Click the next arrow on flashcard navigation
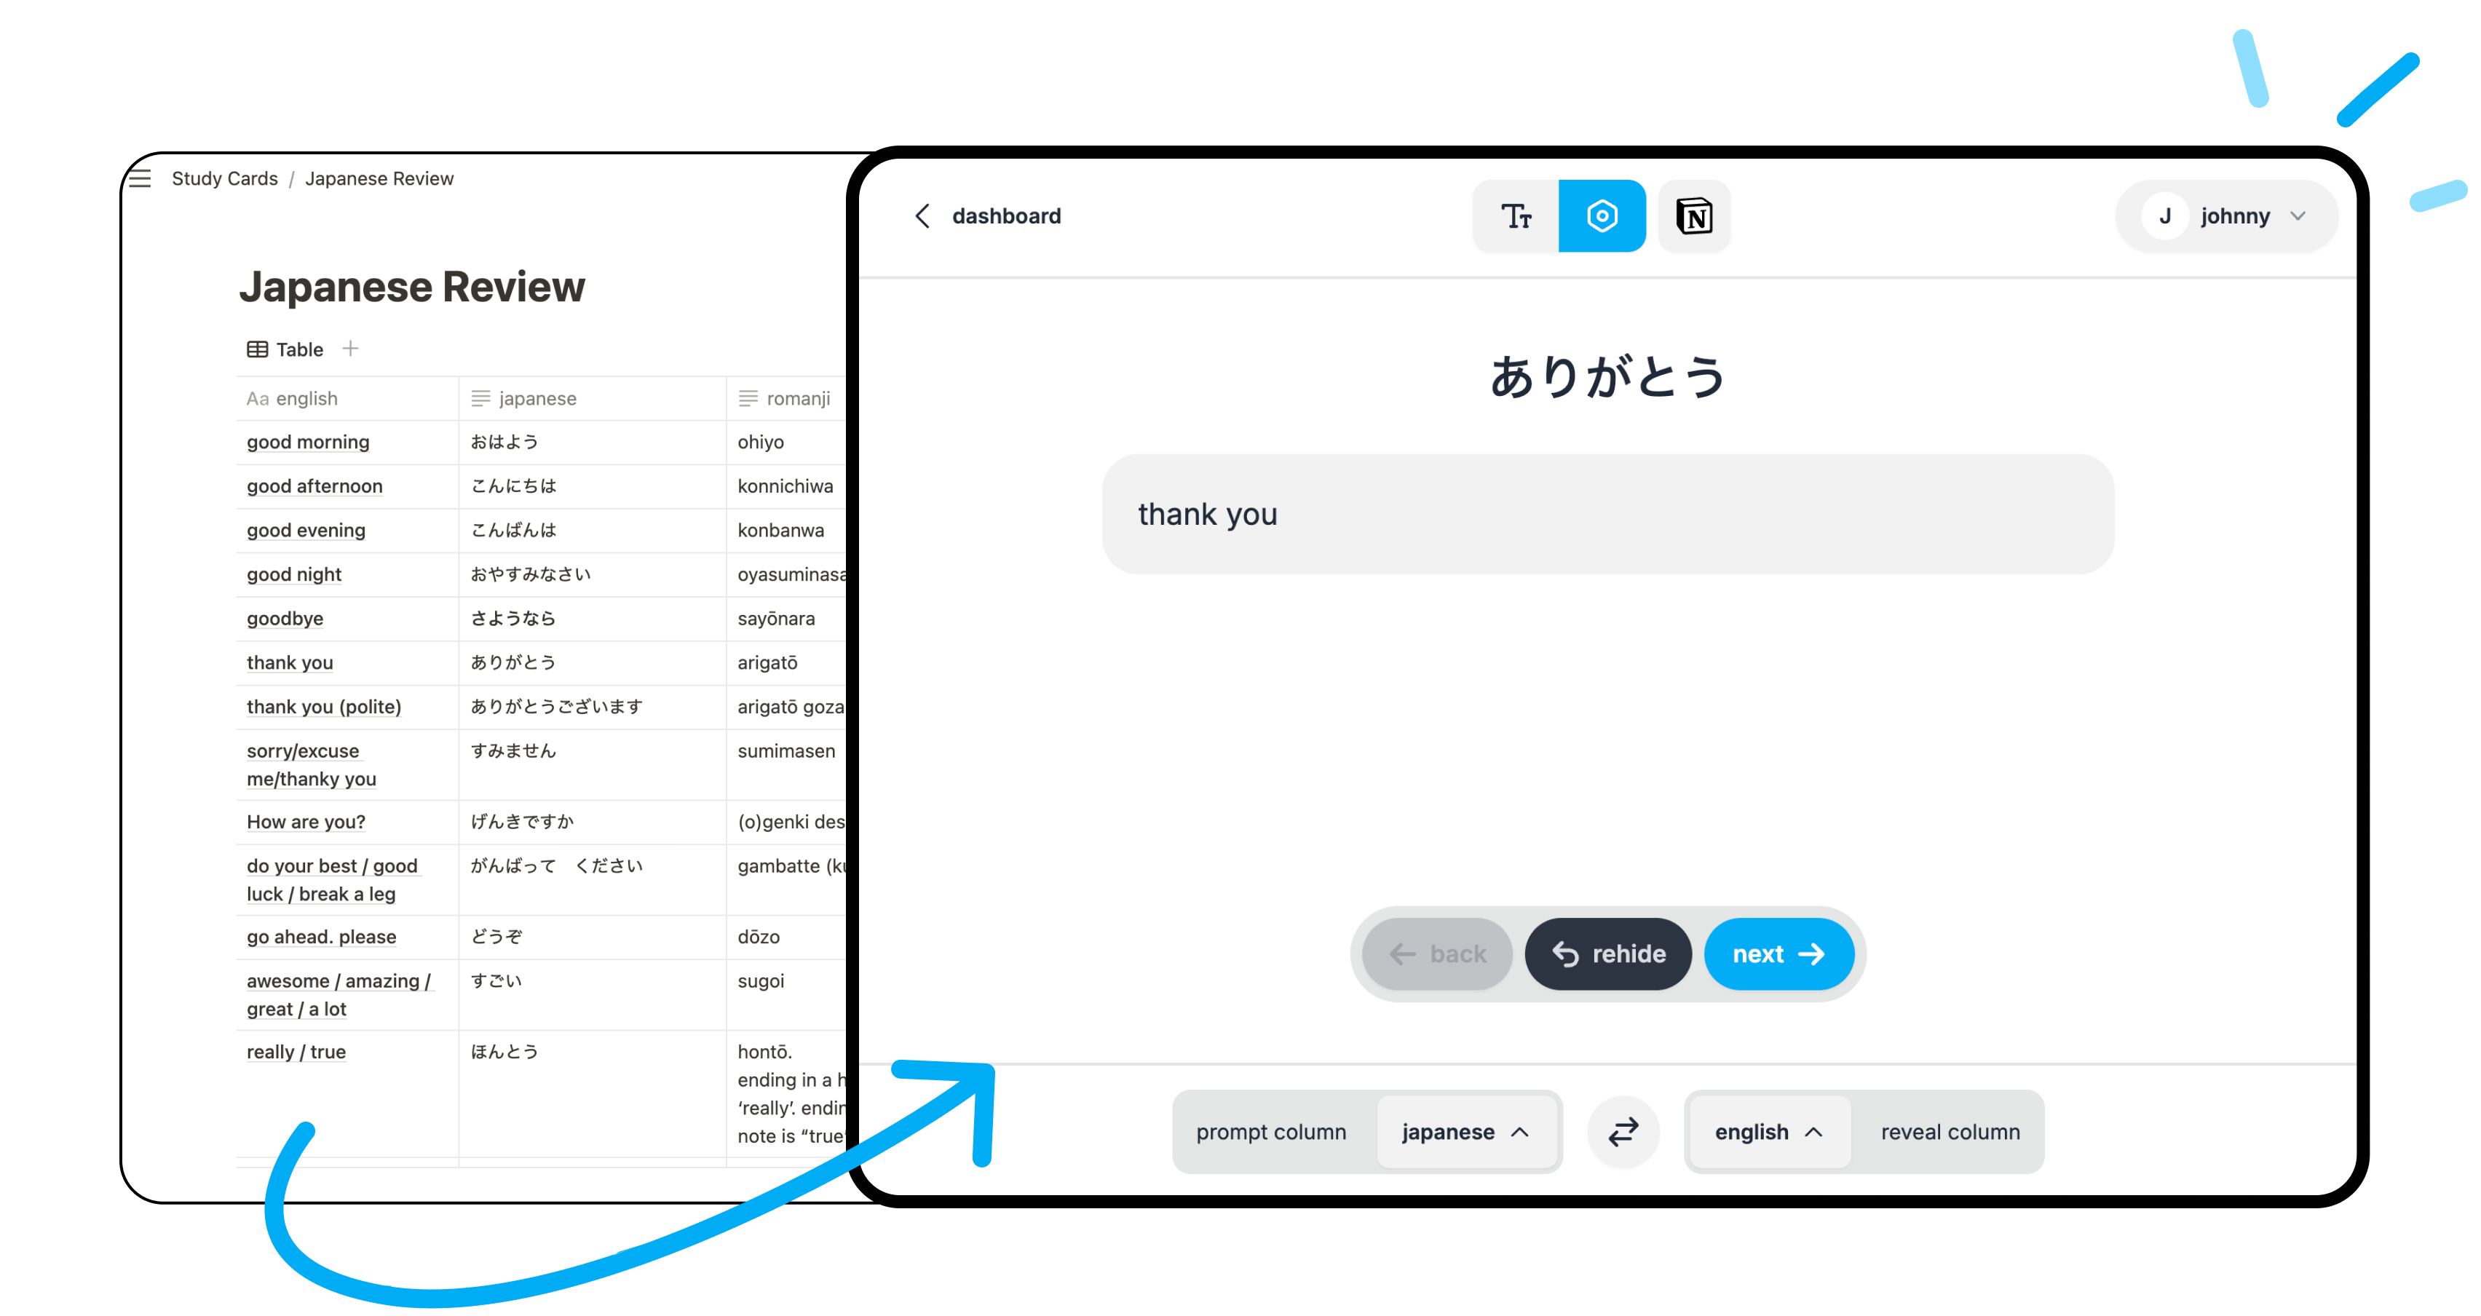The width and height of the screenshot is (2481, 1316). point(1776,954)
